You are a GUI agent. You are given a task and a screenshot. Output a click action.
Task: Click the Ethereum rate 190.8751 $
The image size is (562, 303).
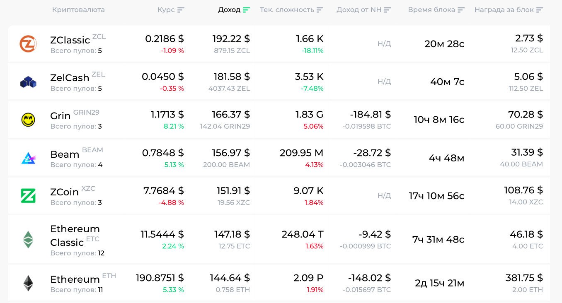pyautogui.click(x=160, y=278)
